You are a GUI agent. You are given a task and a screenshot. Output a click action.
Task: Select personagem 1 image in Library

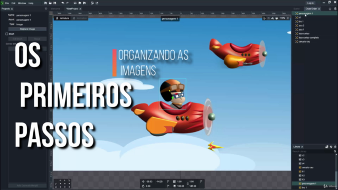click(x=313, y=184)
